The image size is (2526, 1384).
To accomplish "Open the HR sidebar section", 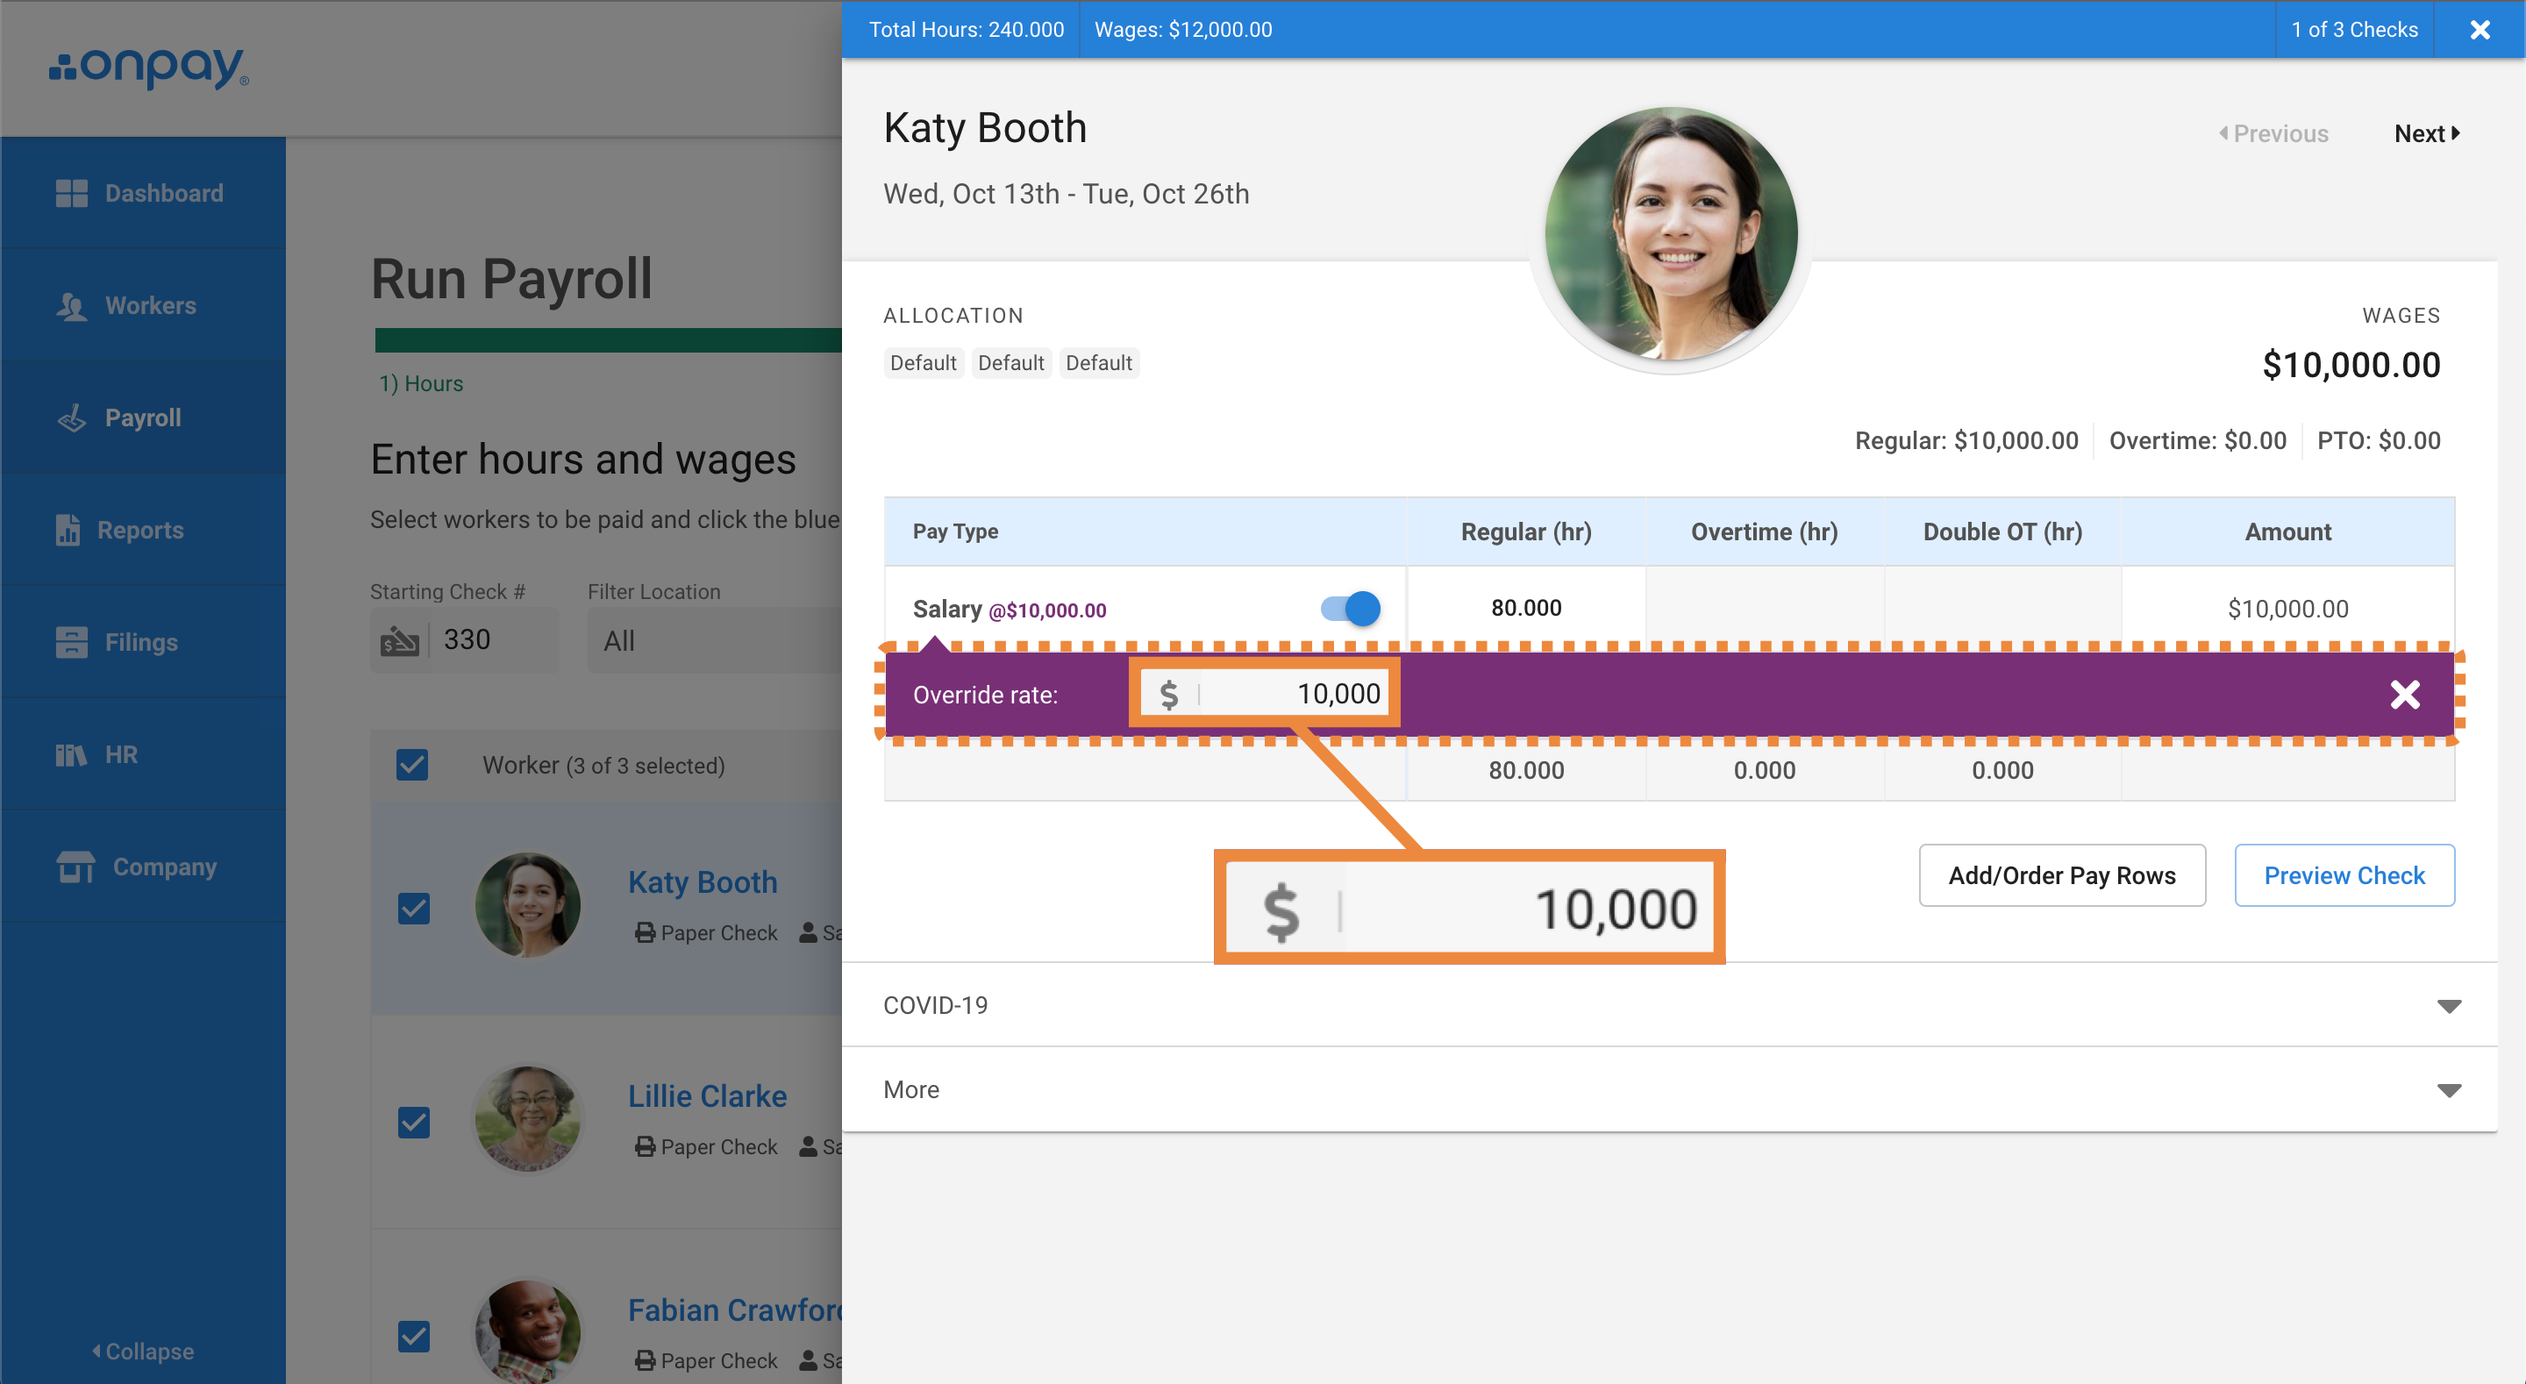I will point(143,754).
